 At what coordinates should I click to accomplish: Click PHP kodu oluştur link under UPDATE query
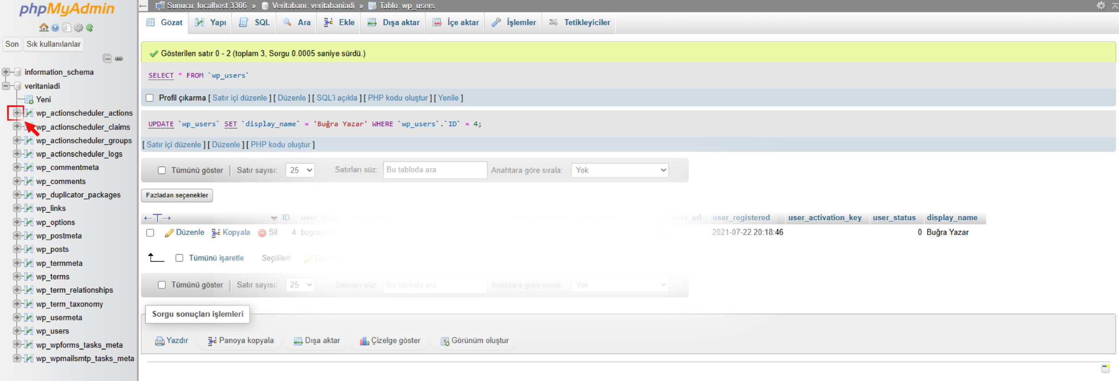(x=280, y=144)
